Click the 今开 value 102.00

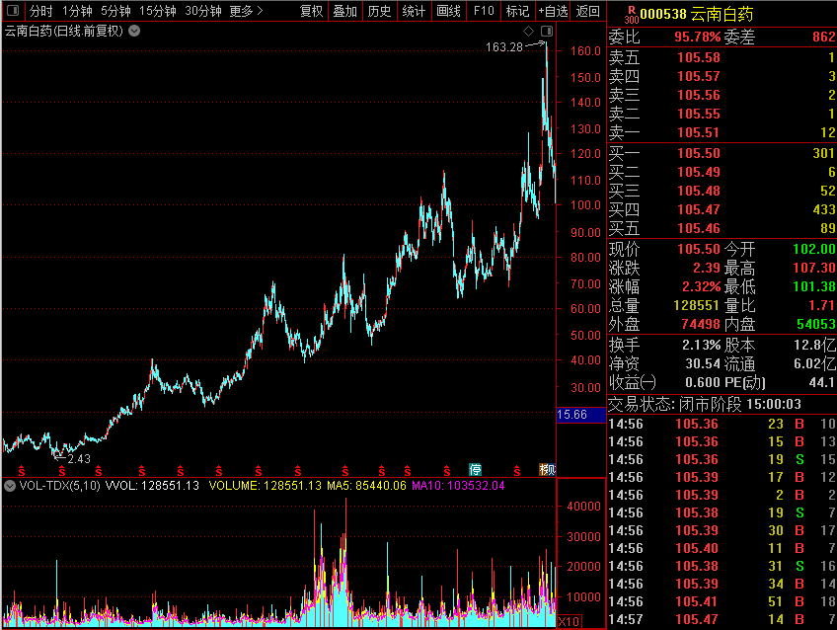point(814,249)
